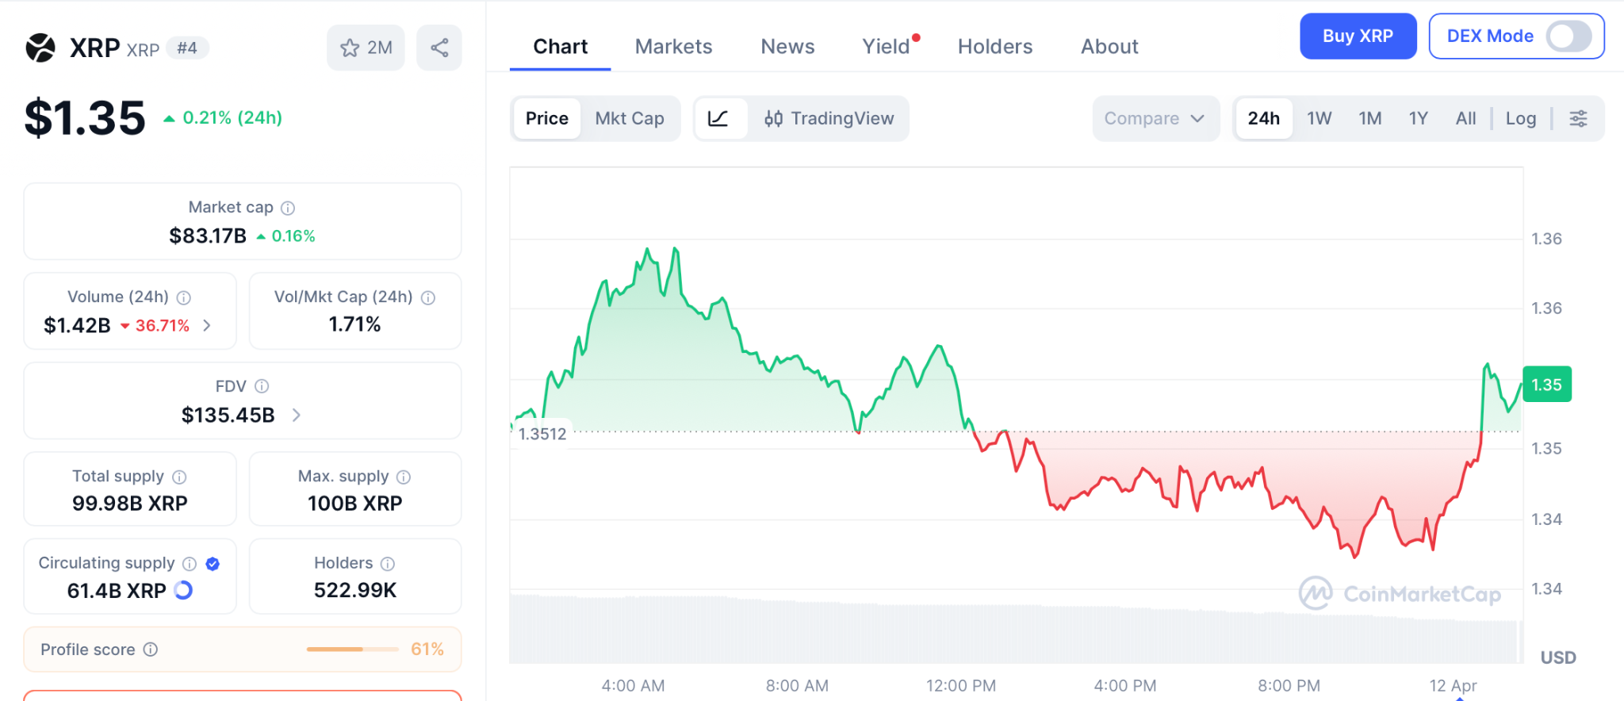The image size is (1624, 701).
Task: Expand the Volume (24h) chevron
Action: (207, 325)
